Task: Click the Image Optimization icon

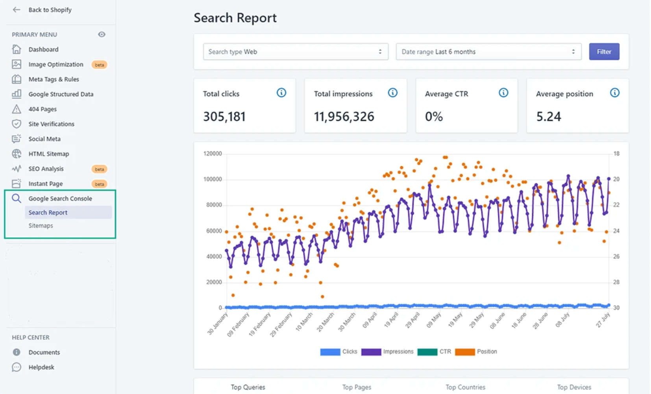Action: point(17,64)
